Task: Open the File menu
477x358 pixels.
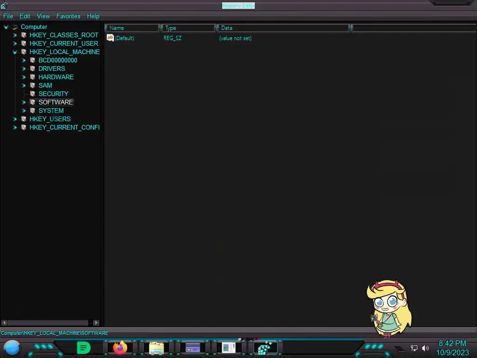Action: click(x=8, y=16)
